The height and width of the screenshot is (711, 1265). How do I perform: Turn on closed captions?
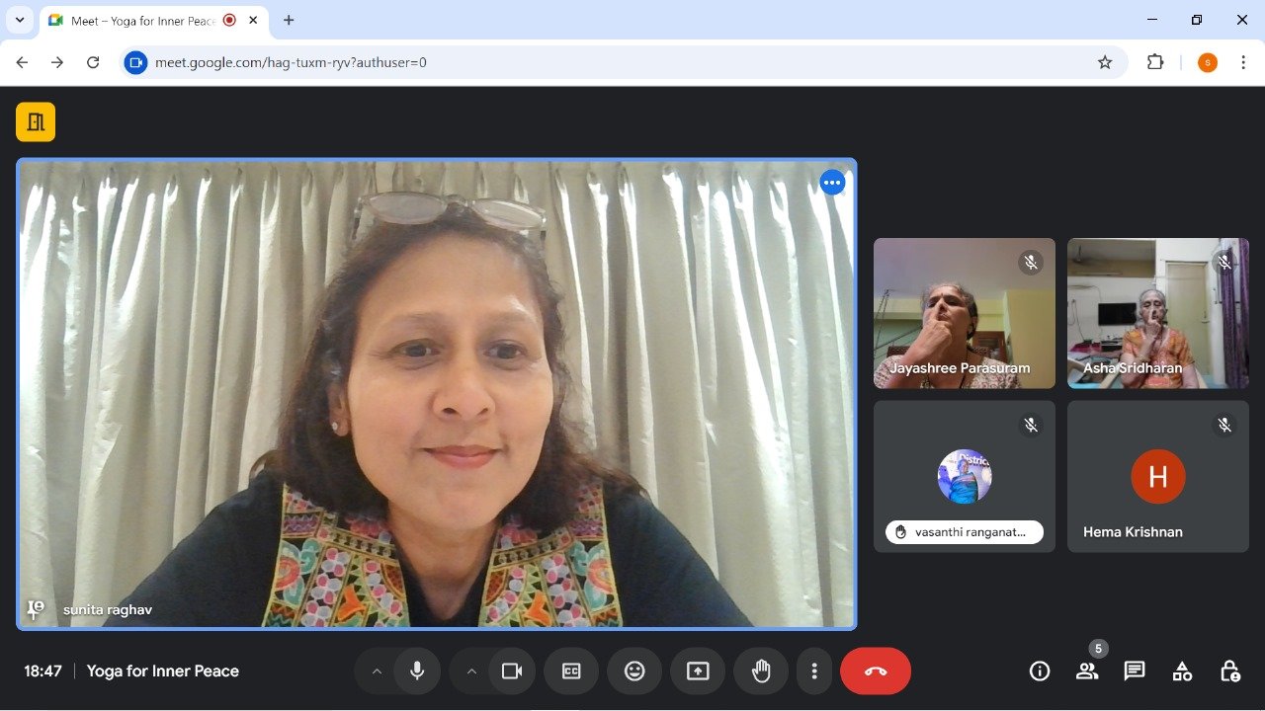coord(571,671)
